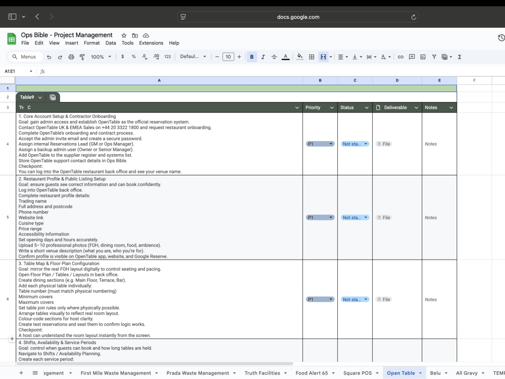Toggle italic formatting

click(x=263, y=57)
